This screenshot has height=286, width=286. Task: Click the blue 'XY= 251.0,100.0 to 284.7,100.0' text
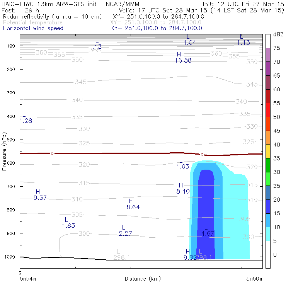tap(157, 28)
